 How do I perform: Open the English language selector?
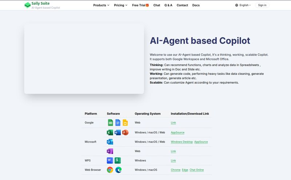(243, 5)
